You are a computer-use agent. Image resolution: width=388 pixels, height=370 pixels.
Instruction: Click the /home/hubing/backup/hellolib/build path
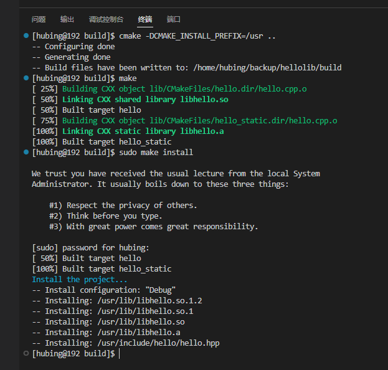[268, 68]
